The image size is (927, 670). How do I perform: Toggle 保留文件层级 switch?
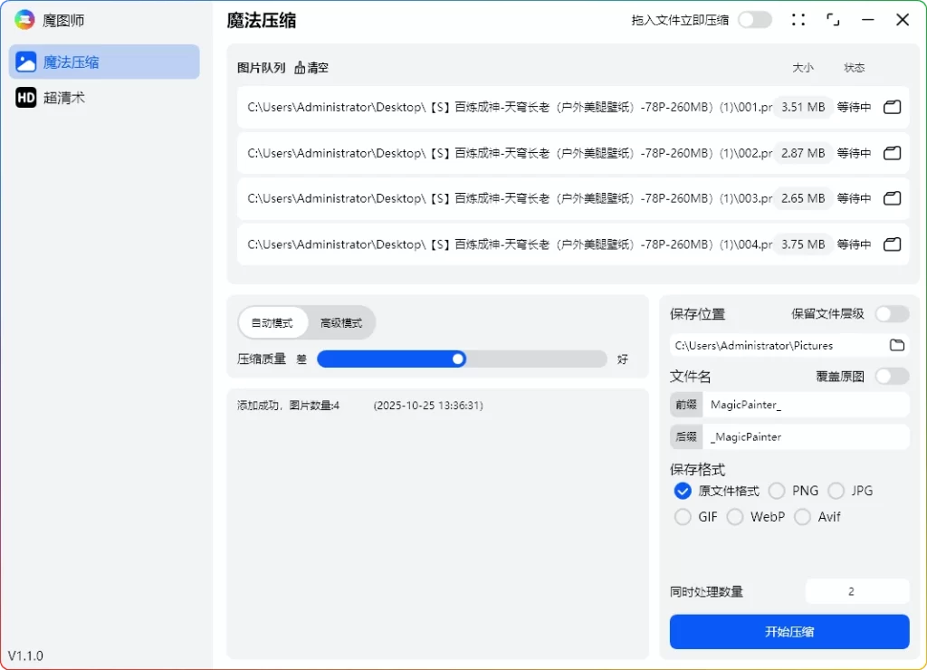tap(891, 314)
